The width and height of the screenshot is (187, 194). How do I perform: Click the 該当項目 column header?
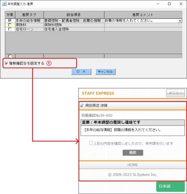74,15
